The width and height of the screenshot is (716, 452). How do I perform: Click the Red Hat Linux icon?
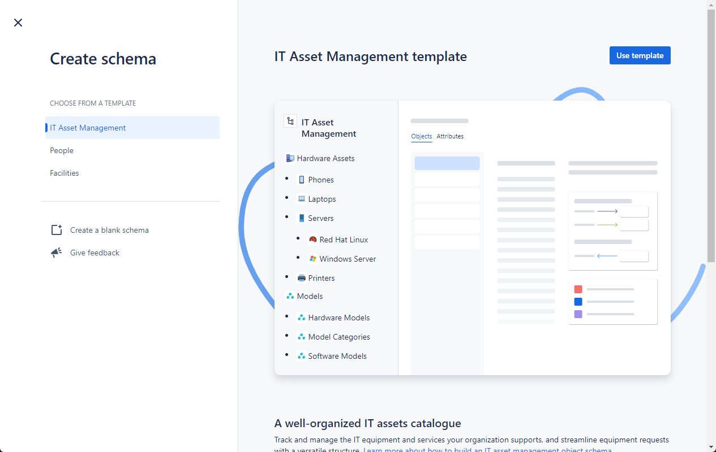click(312, 239)
